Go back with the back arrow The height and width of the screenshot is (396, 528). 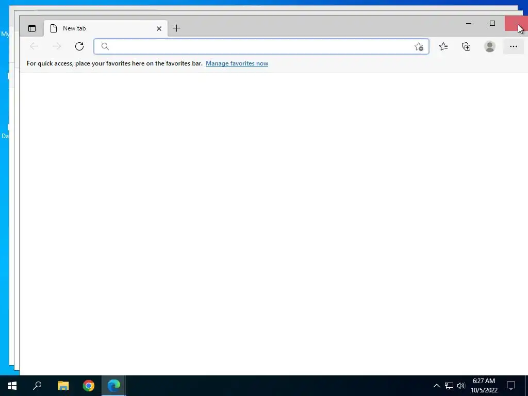[34, 46]
